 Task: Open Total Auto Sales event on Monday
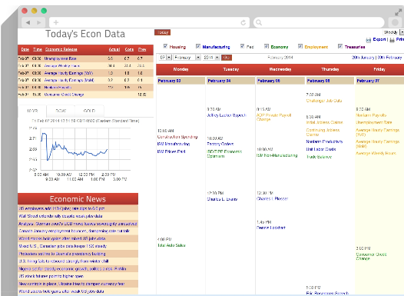pyautogui.click(x=171, y=245)
